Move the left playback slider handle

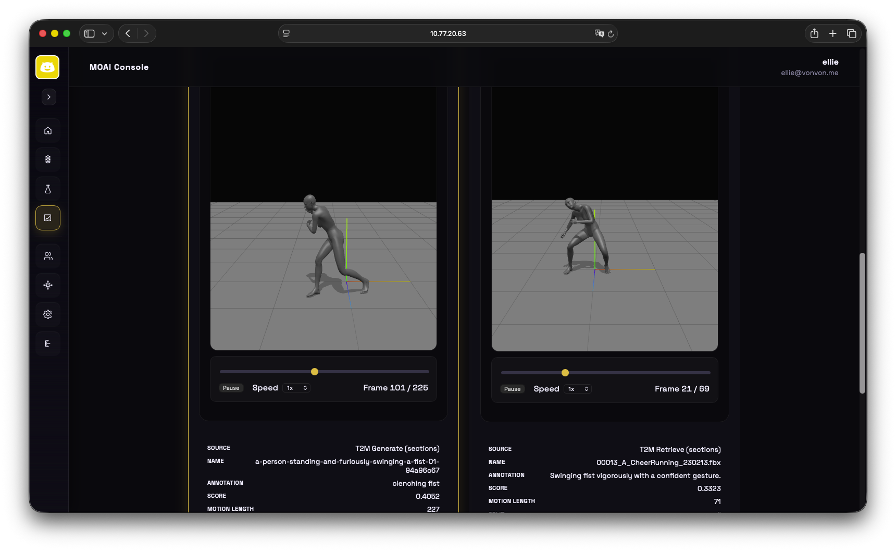point(315,371)
